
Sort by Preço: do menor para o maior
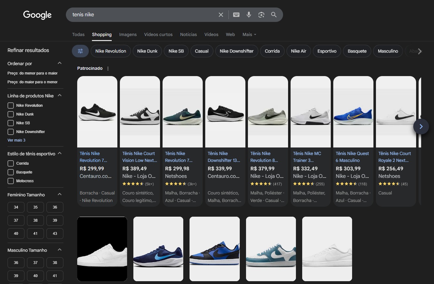32,73
